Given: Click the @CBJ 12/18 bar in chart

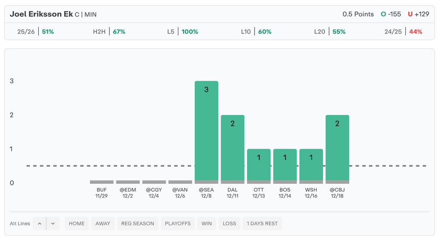Looking at the screenshot, I should click(337, 149).
